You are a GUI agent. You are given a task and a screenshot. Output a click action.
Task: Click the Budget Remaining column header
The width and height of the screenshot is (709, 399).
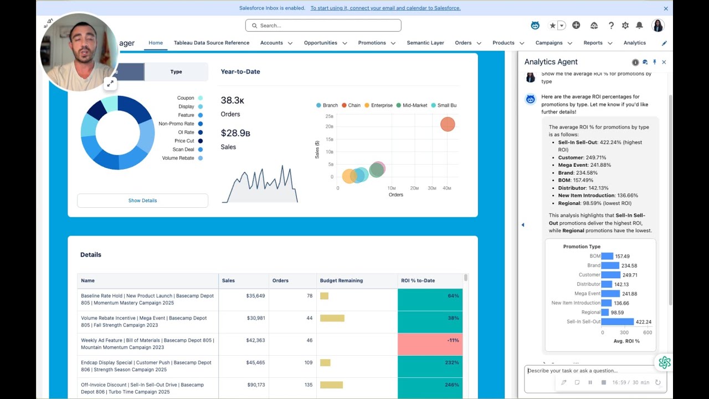[x=357, y=280]
